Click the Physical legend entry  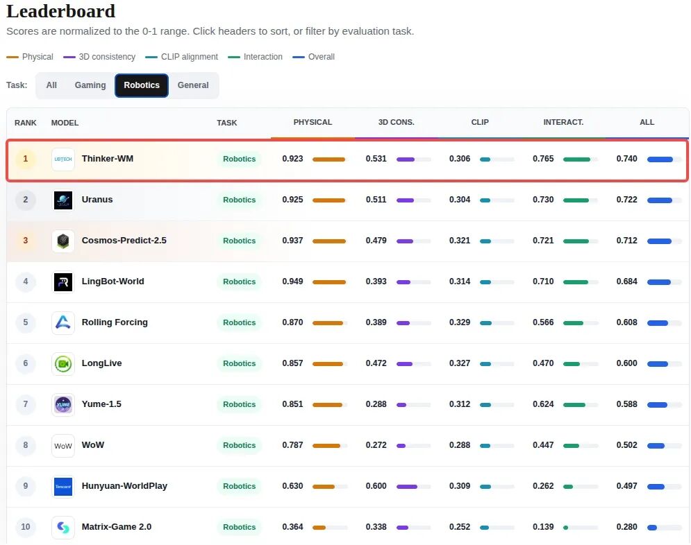tap(30, 57)
